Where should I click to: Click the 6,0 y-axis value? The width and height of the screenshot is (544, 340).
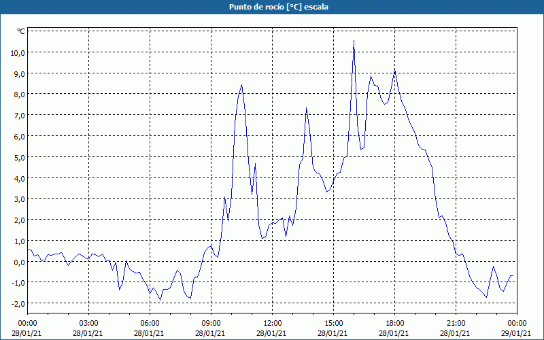pos(20,137)
